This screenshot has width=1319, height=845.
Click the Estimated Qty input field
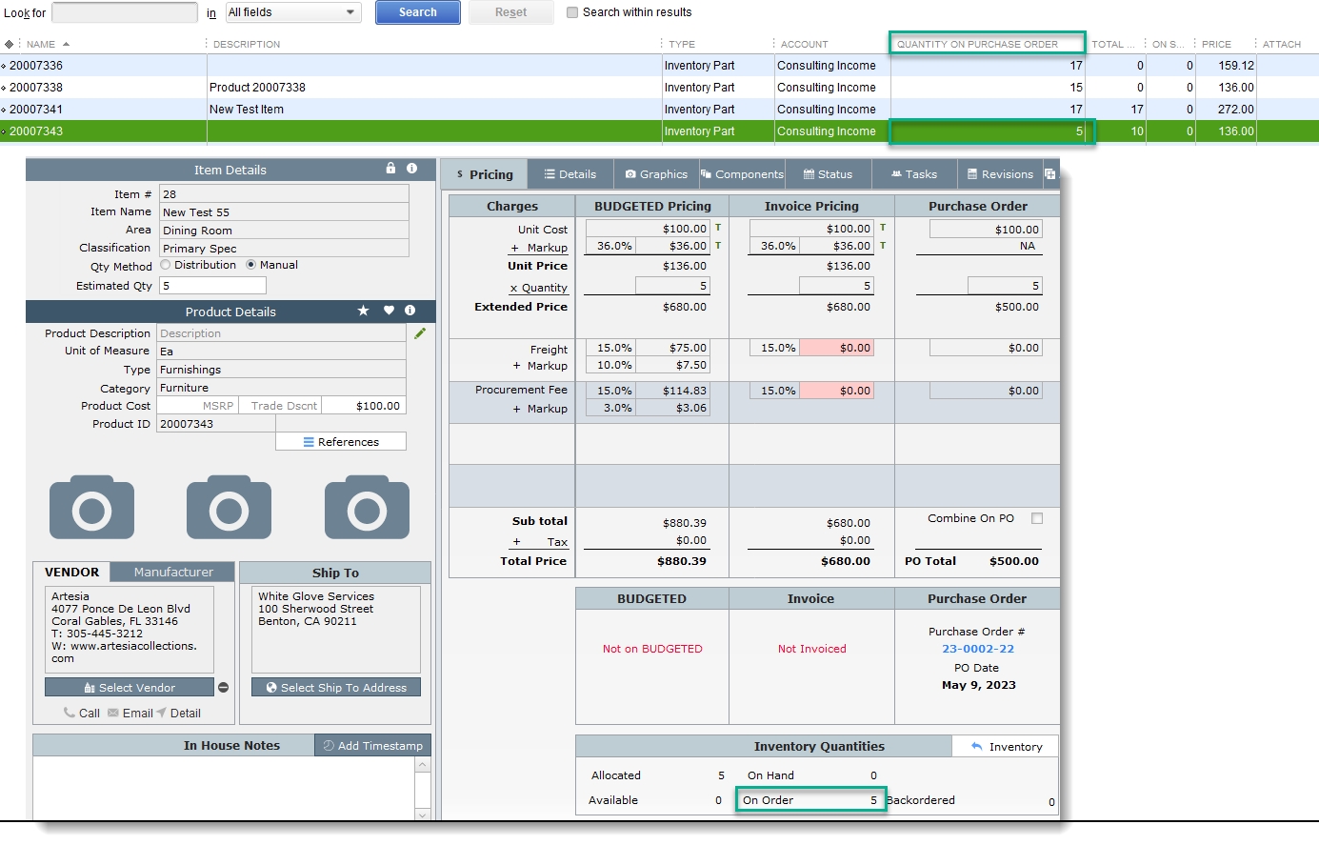212,285
